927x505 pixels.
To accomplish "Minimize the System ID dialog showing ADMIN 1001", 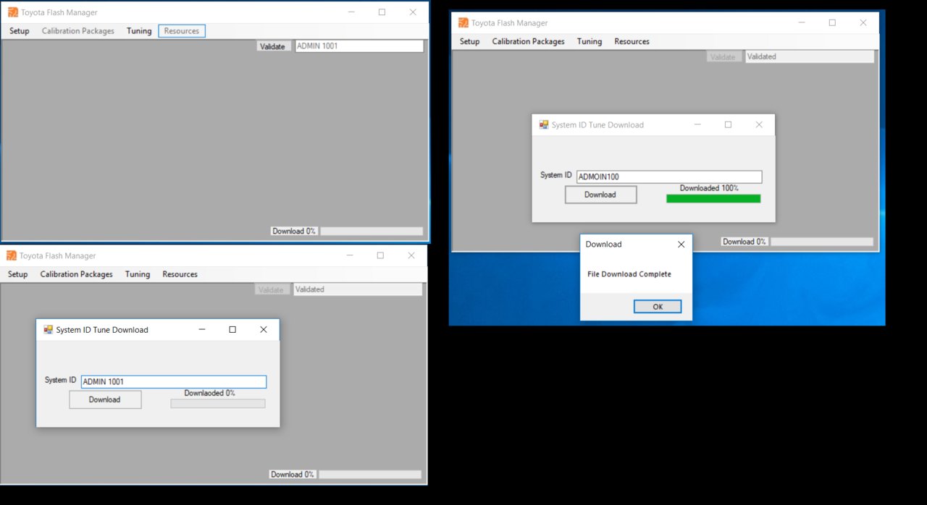I will 202,330.
